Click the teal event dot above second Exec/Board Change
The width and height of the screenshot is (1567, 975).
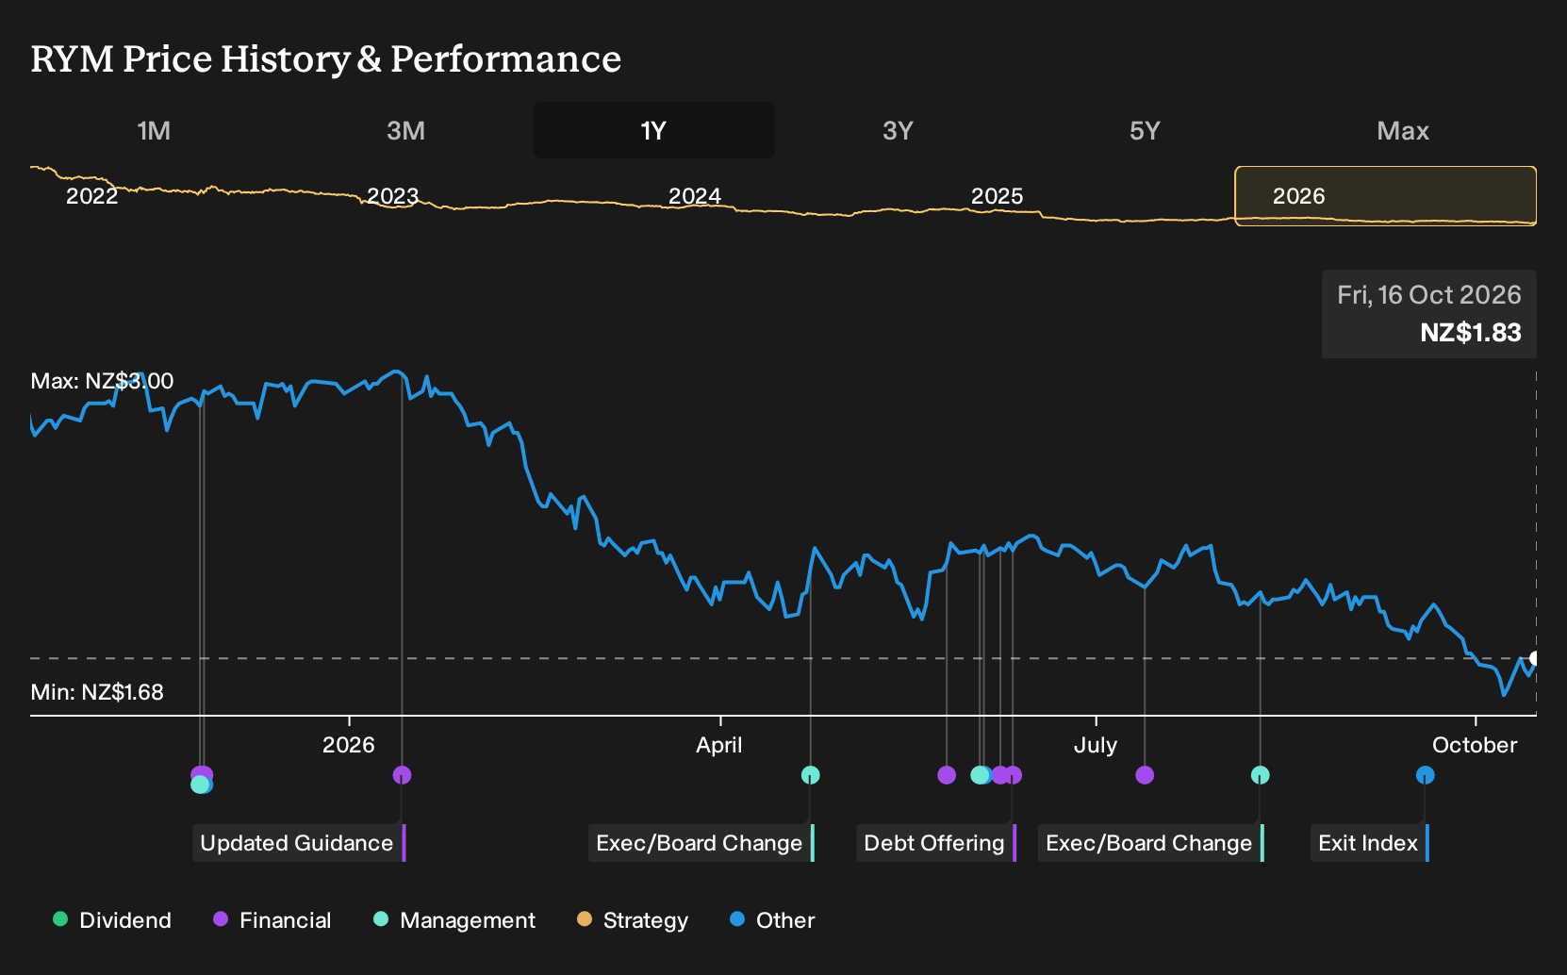tap(1260, 775)
